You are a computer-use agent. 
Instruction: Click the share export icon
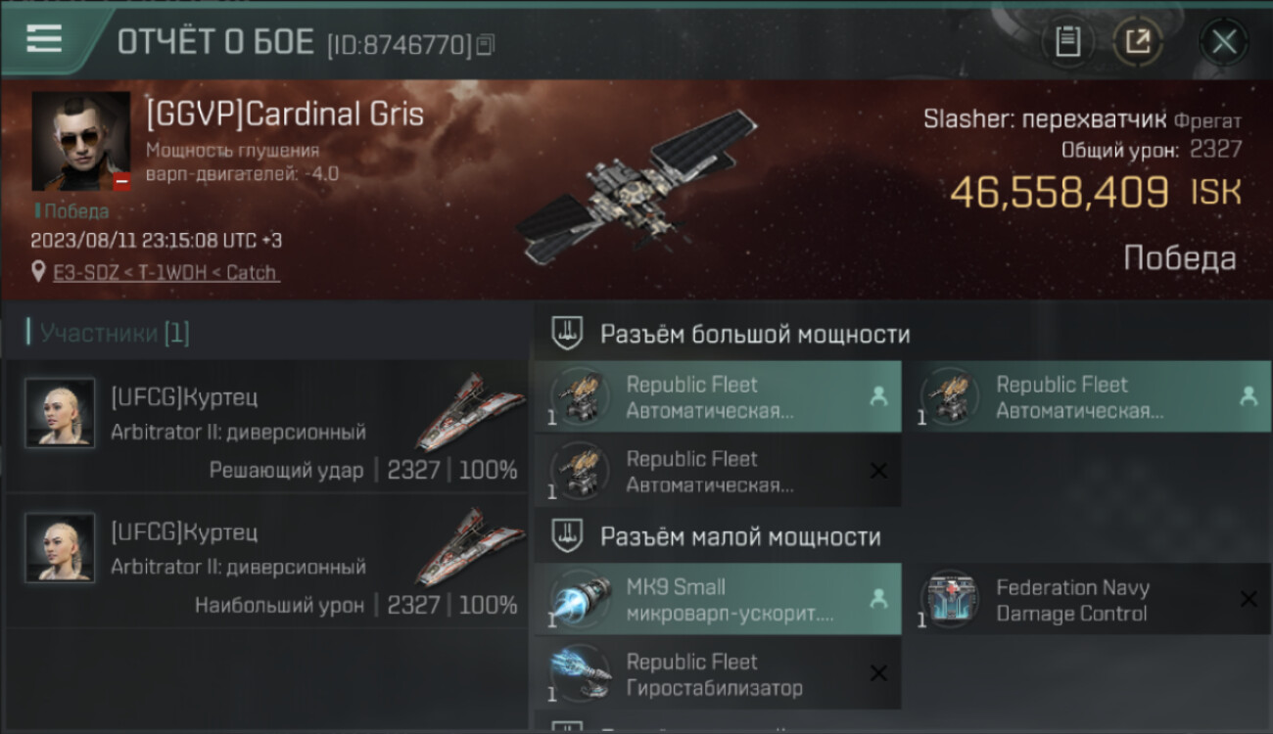pos(1138,42)
